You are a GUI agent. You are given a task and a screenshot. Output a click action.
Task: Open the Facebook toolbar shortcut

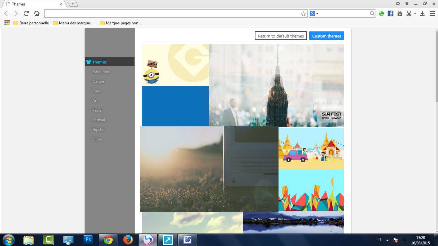[391, 13]
